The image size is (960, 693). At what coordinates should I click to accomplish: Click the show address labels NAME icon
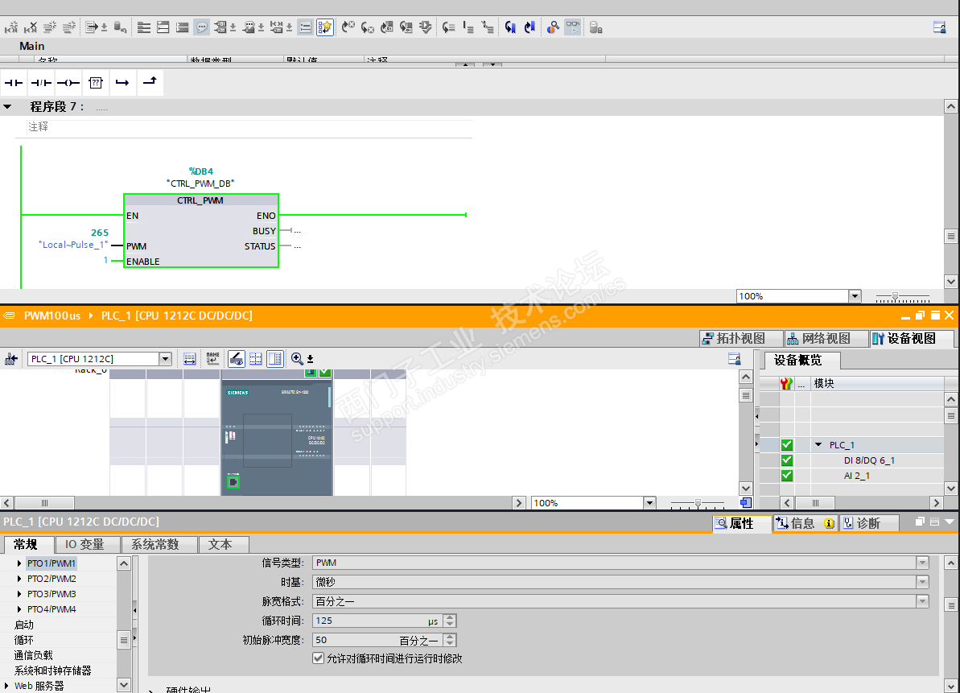pos(212,359)
